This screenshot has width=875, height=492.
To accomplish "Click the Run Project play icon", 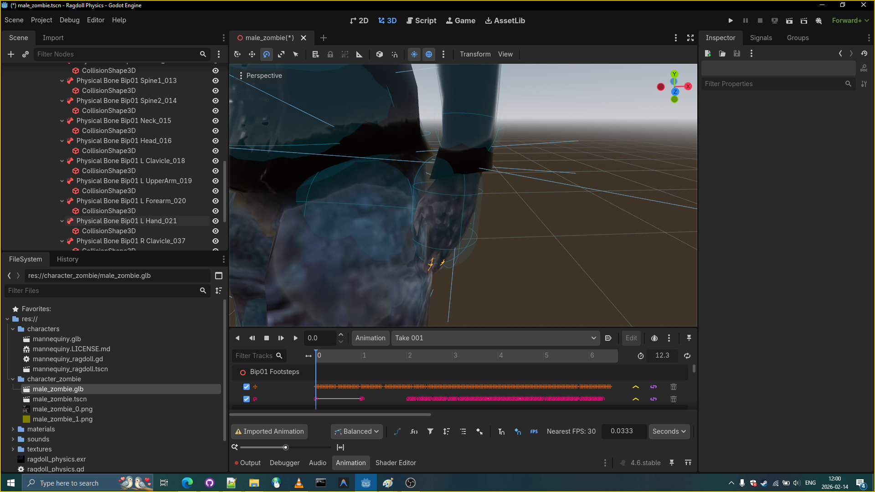I will (x=731, y=20).
